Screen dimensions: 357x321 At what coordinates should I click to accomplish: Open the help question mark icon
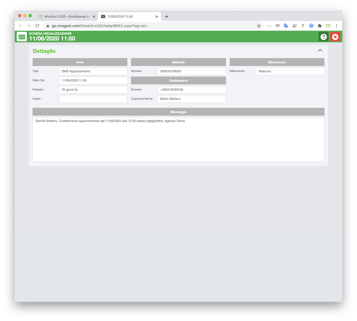(324, 37)
